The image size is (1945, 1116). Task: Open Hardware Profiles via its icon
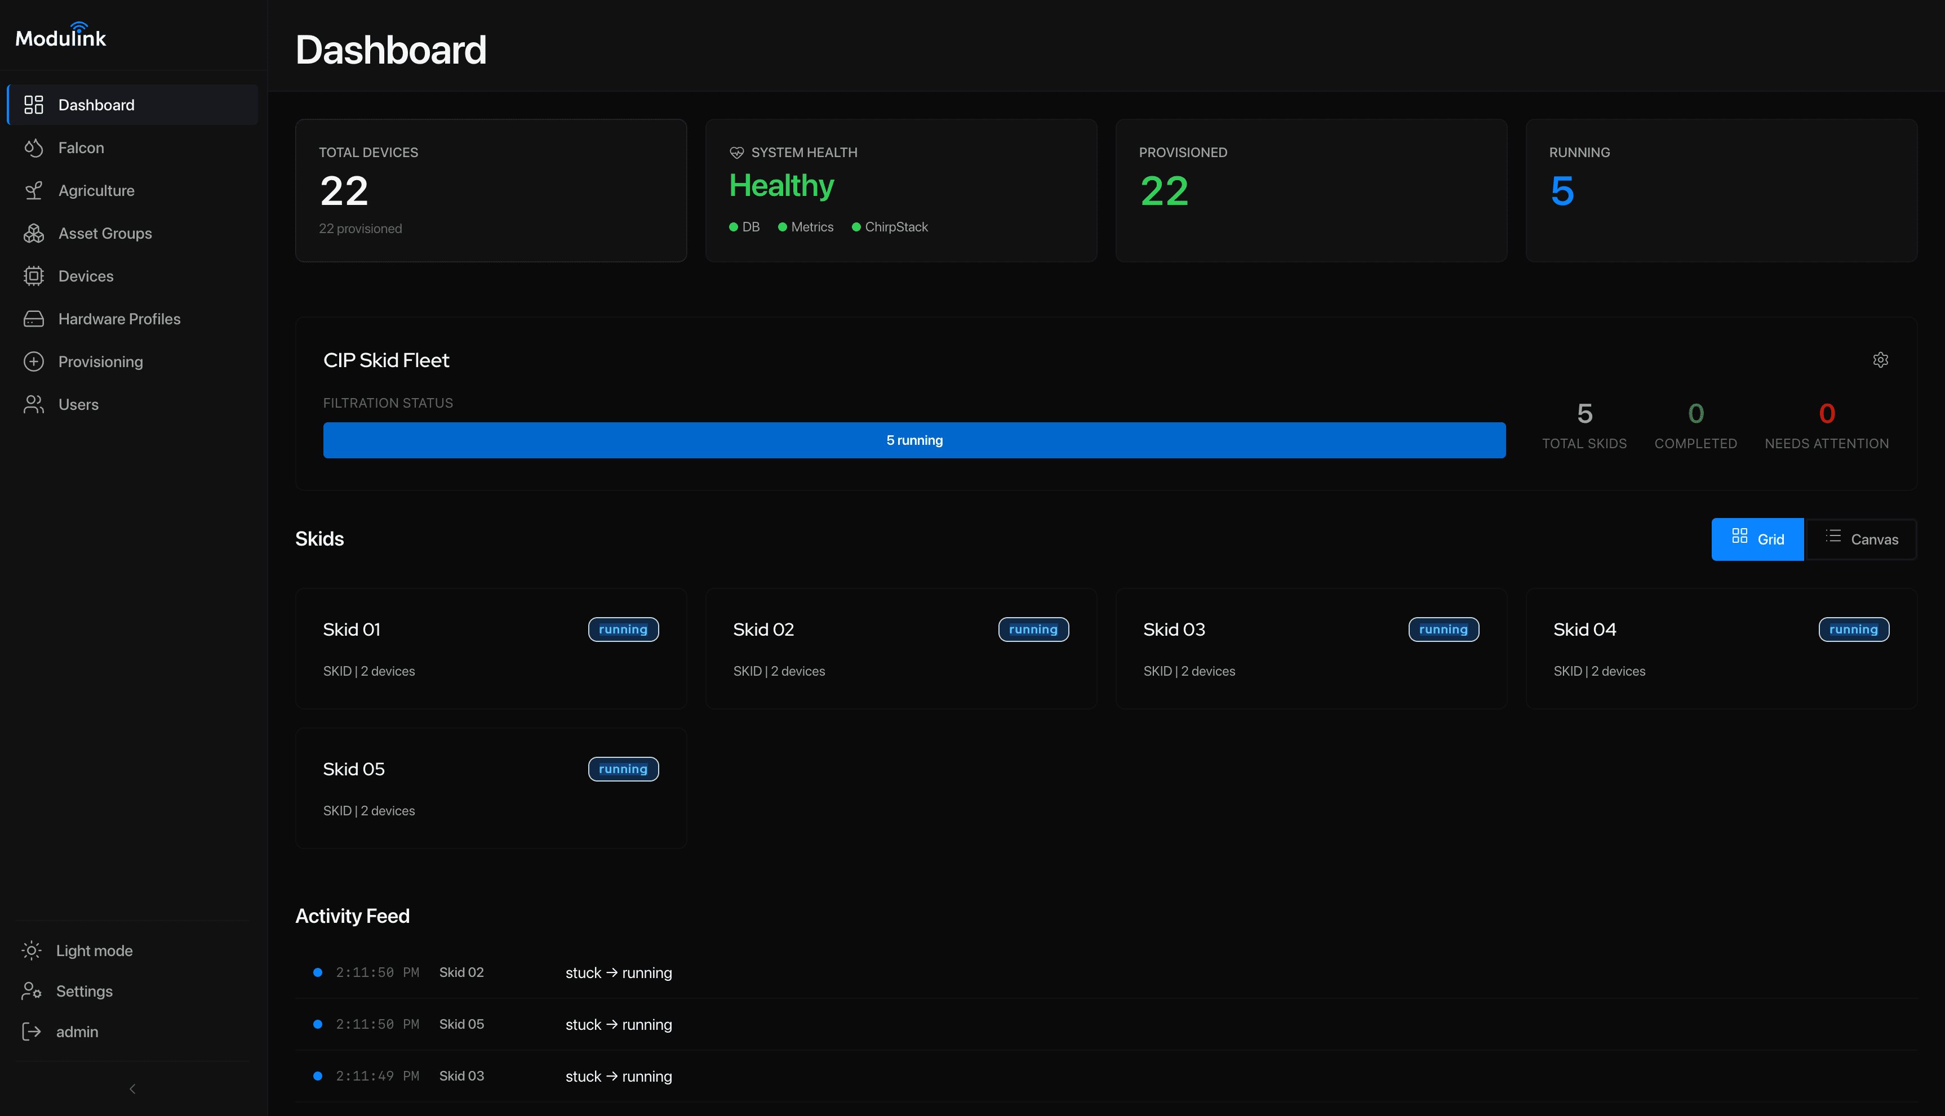[x=34, y=319]
